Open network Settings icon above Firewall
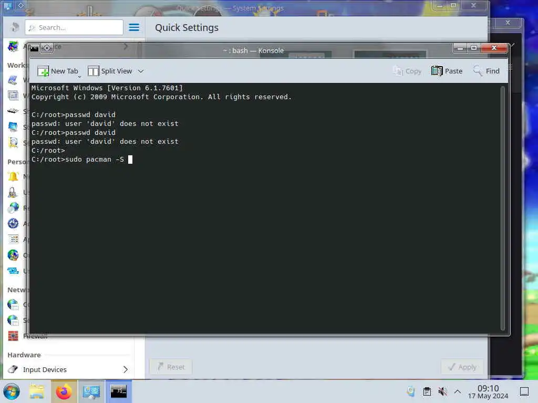This screenshot has width=538, height=403. (13, 320)
